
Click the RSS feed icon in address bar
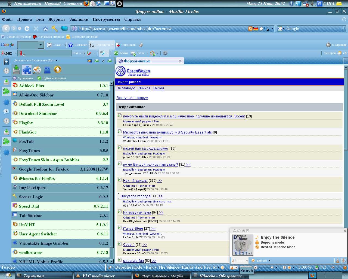(x=250, y=29)
